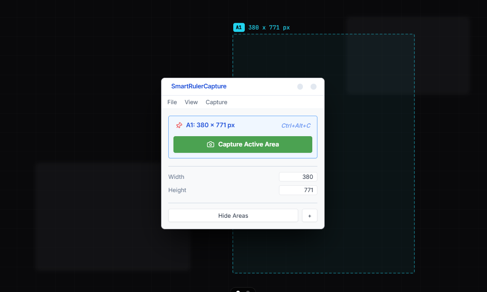Click the first gray window control dot
The image size is (487, 292).
click(x=300, y=87)
